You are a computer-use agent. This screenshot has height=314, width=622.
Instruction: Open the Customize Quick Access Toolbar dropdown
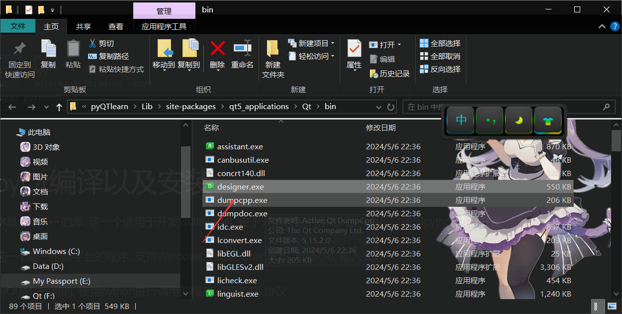pos(52,10)
